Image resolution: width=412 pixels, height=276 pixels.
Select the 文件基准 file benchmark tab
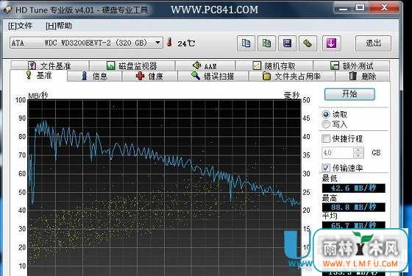click(x=49, y=66)
